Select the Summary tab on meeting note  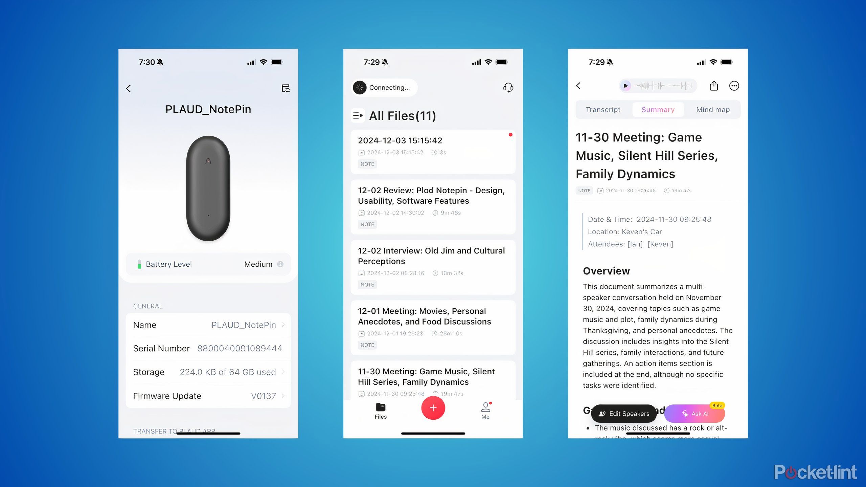(x=658, y=110)
